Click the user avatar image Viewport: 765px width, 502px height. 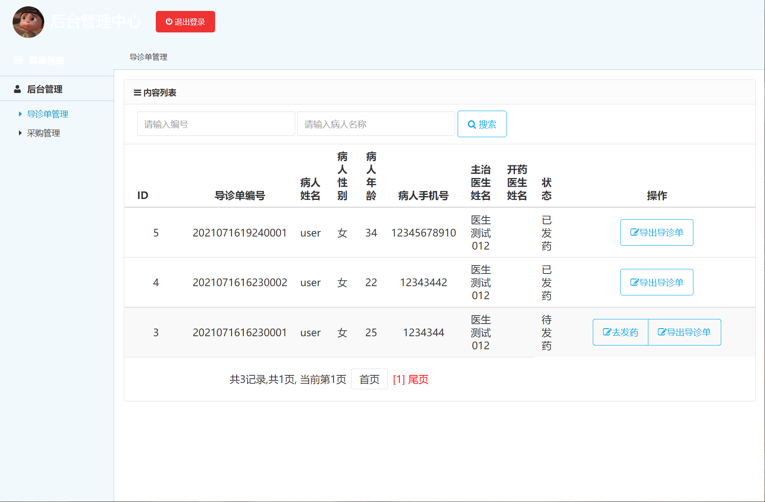pos(28,22)
